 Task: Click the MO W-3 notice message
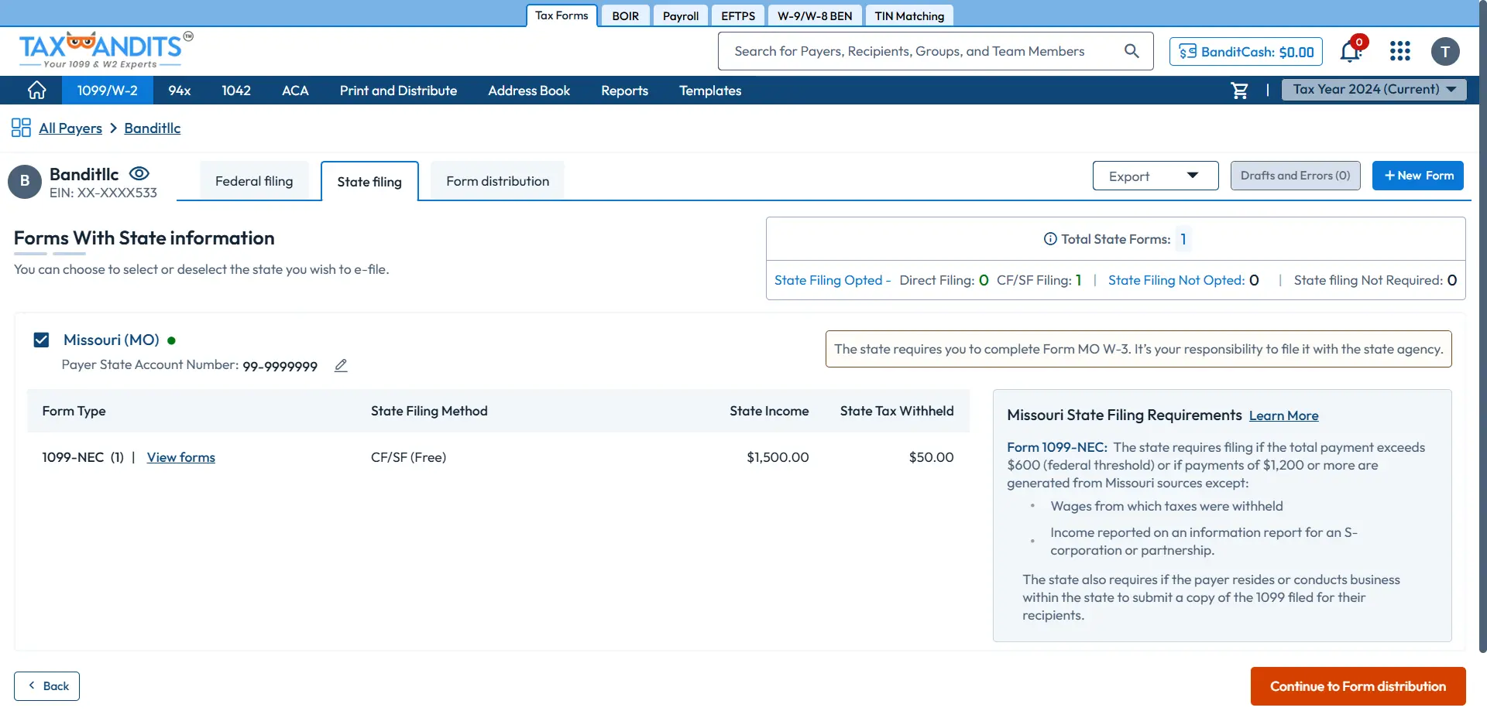[x=1138, y=349]
